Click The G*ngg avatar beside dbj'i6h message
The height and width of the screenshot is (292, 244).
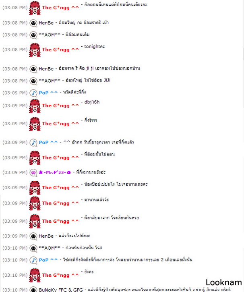point(35,106)
